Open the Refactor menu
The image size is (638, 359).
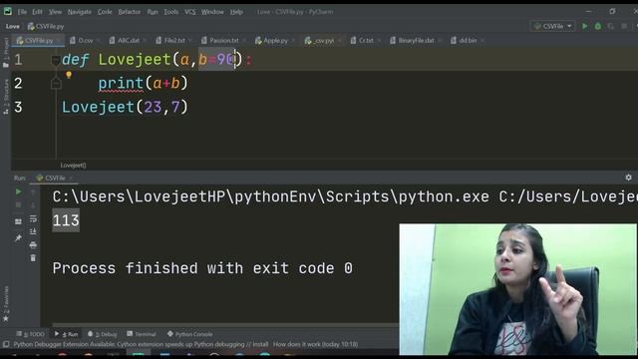[x=129, y=12]
